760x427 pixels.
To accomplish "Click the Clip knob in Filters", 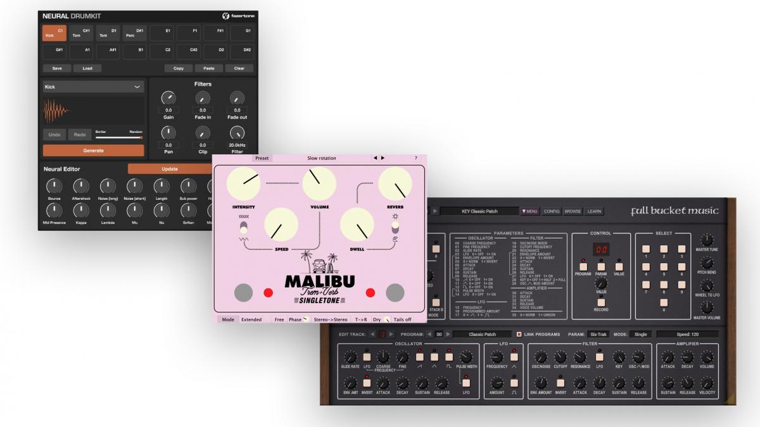I will (x=203, y=133).
